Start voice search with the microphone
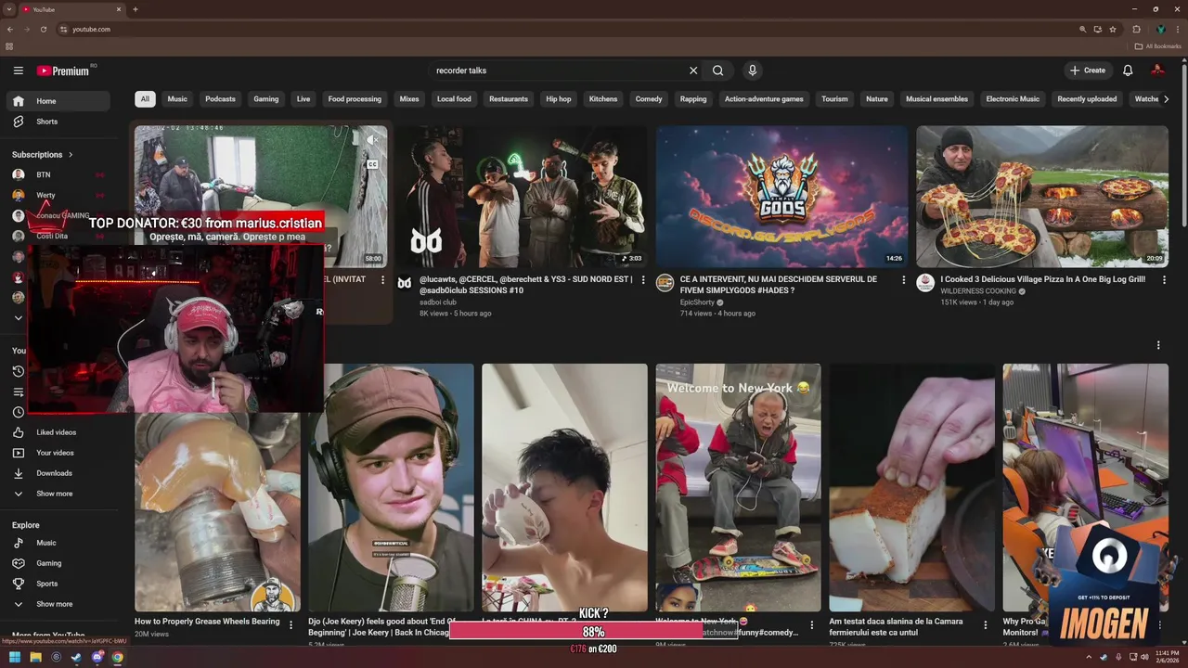This screenshot has height=668, width=1188. [x=753, y=71]
